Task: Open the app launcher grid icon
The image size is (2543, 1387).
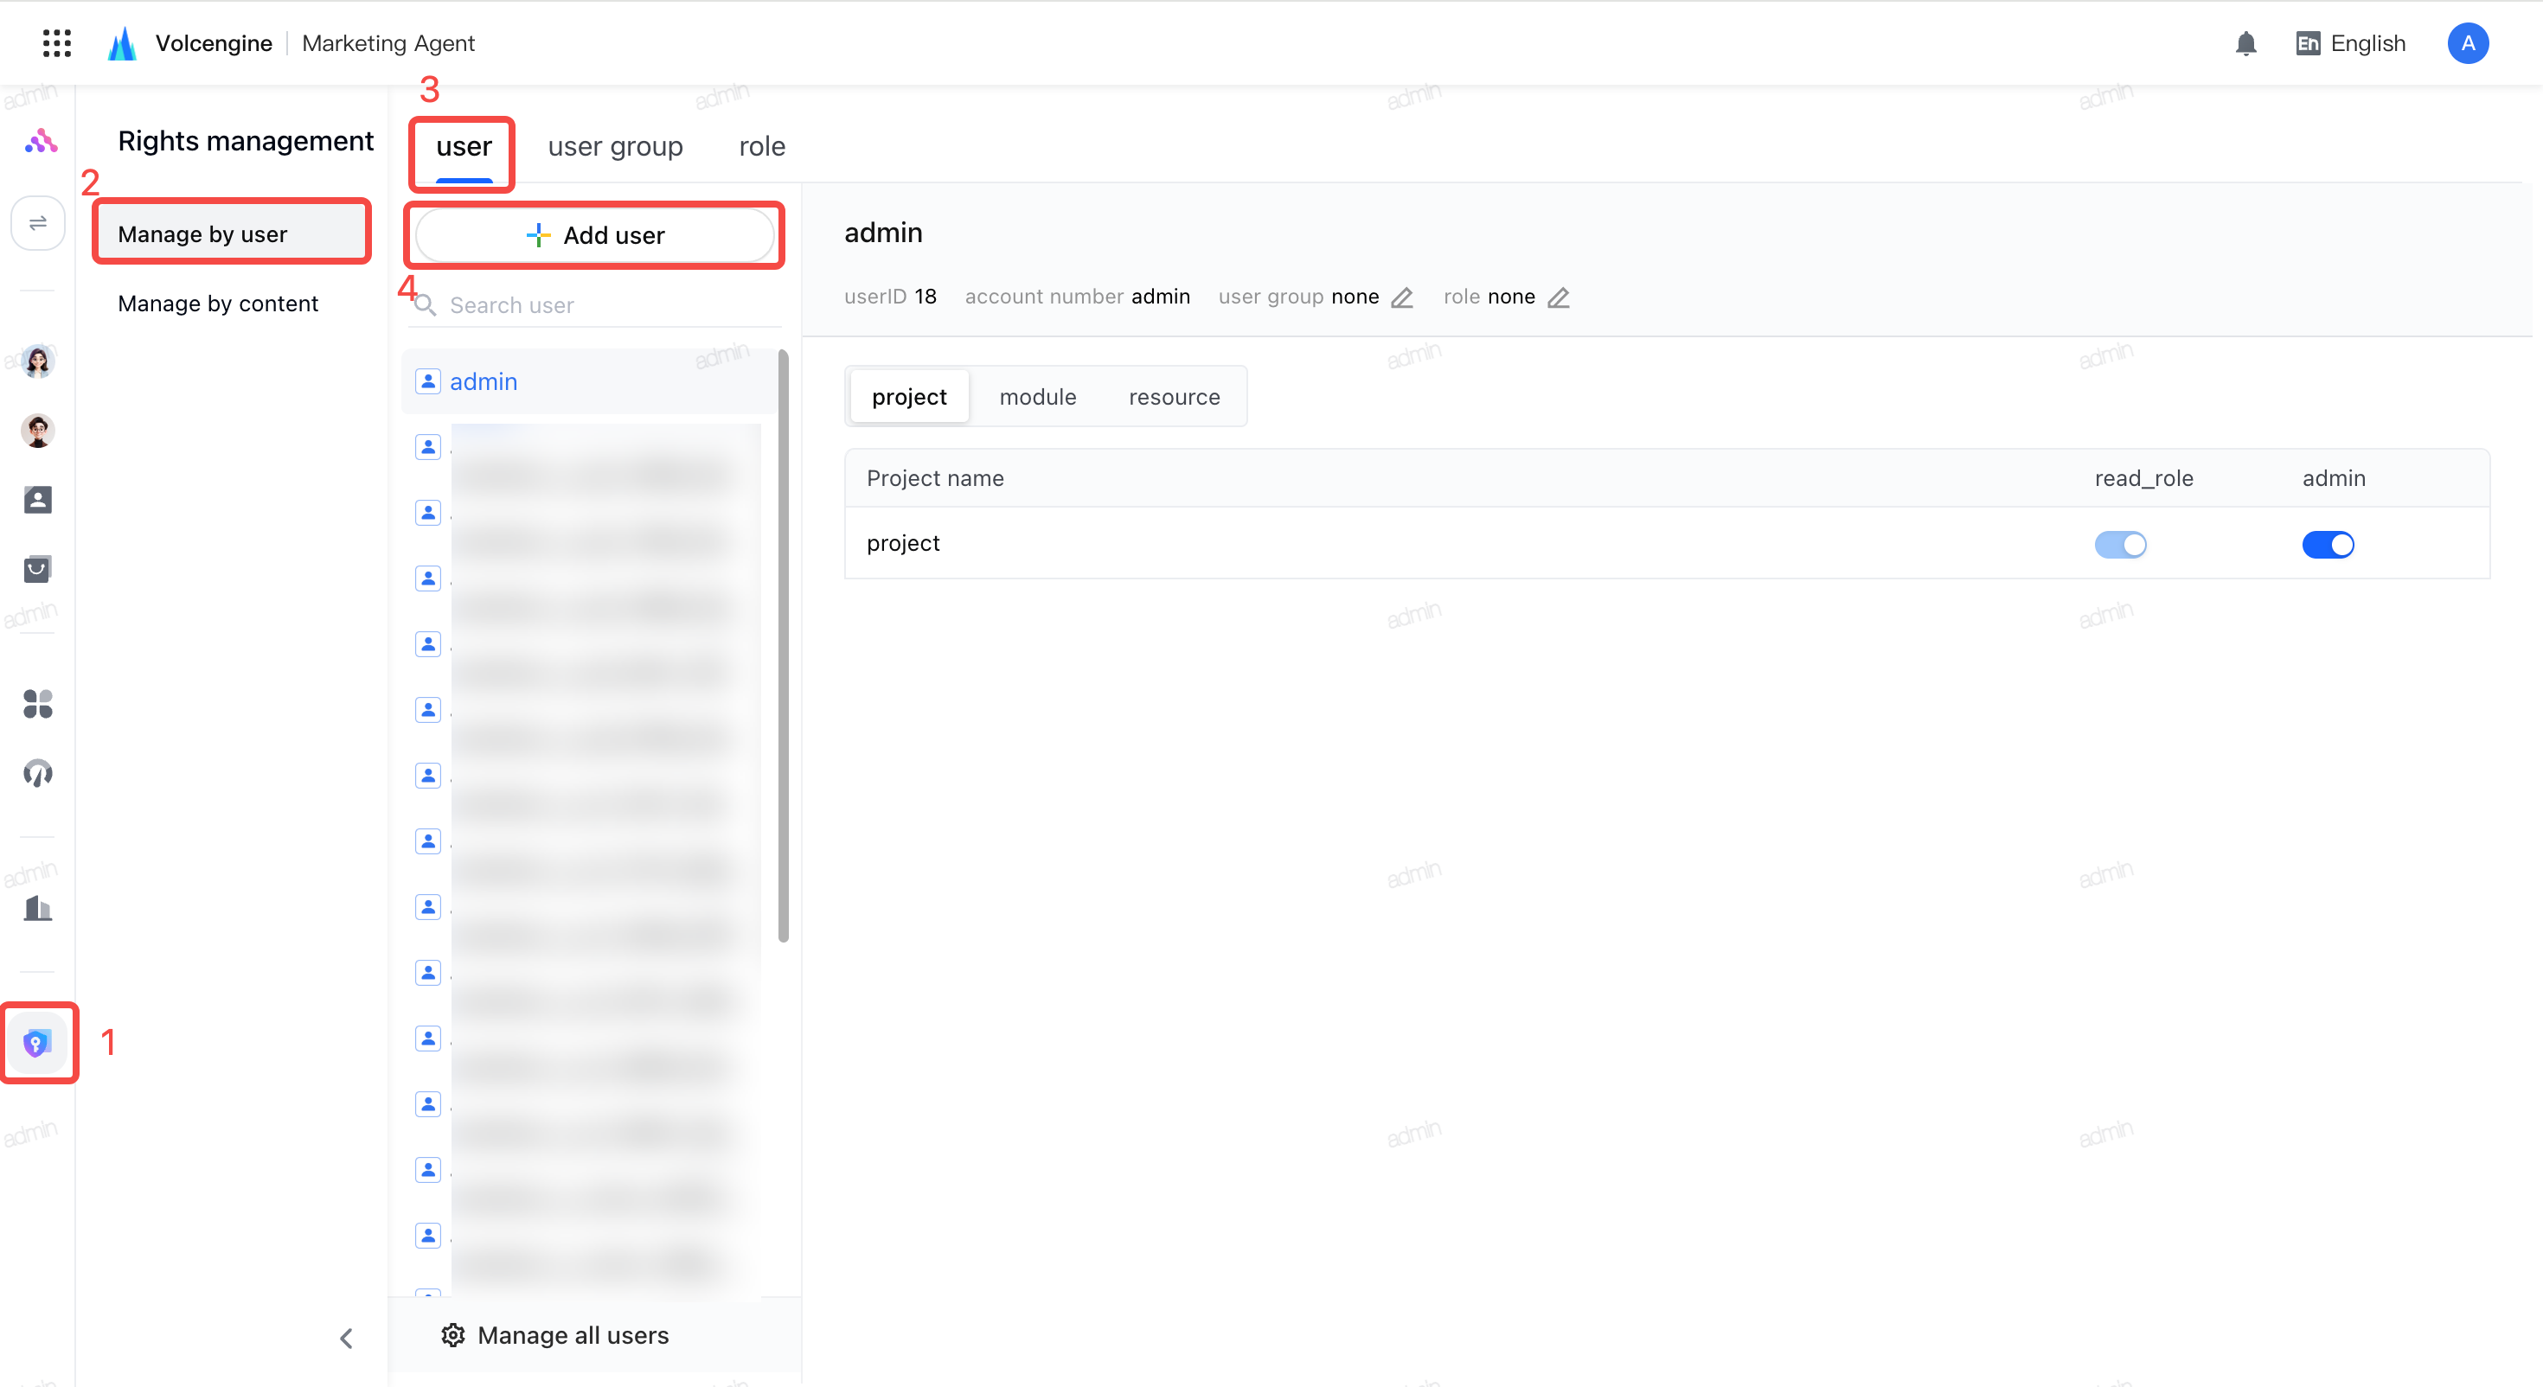Action: coord(57,43)
